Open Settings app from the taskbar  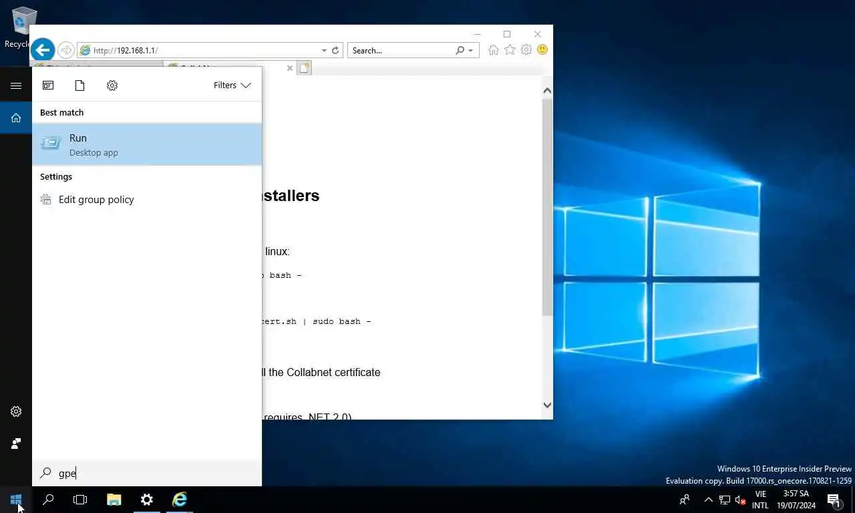point(147,500)
